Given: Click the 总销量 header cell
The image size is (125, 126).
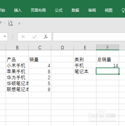Looking at the screenshot, I should pos(108,59).
